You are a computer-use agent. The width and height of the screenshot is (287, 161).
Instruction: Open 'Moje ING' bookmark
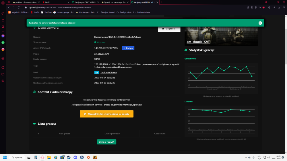click(18, 12)
